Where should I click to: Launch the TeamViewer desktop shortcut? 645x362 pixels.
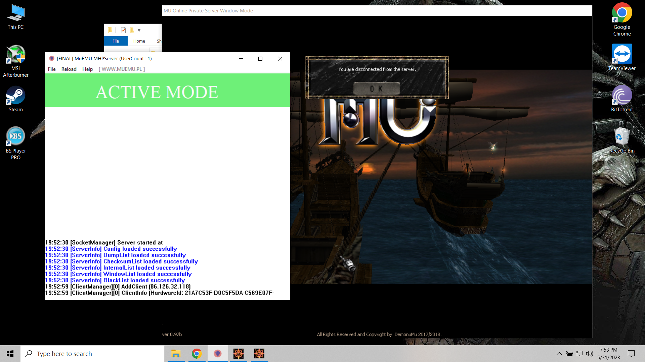point(622,57)
